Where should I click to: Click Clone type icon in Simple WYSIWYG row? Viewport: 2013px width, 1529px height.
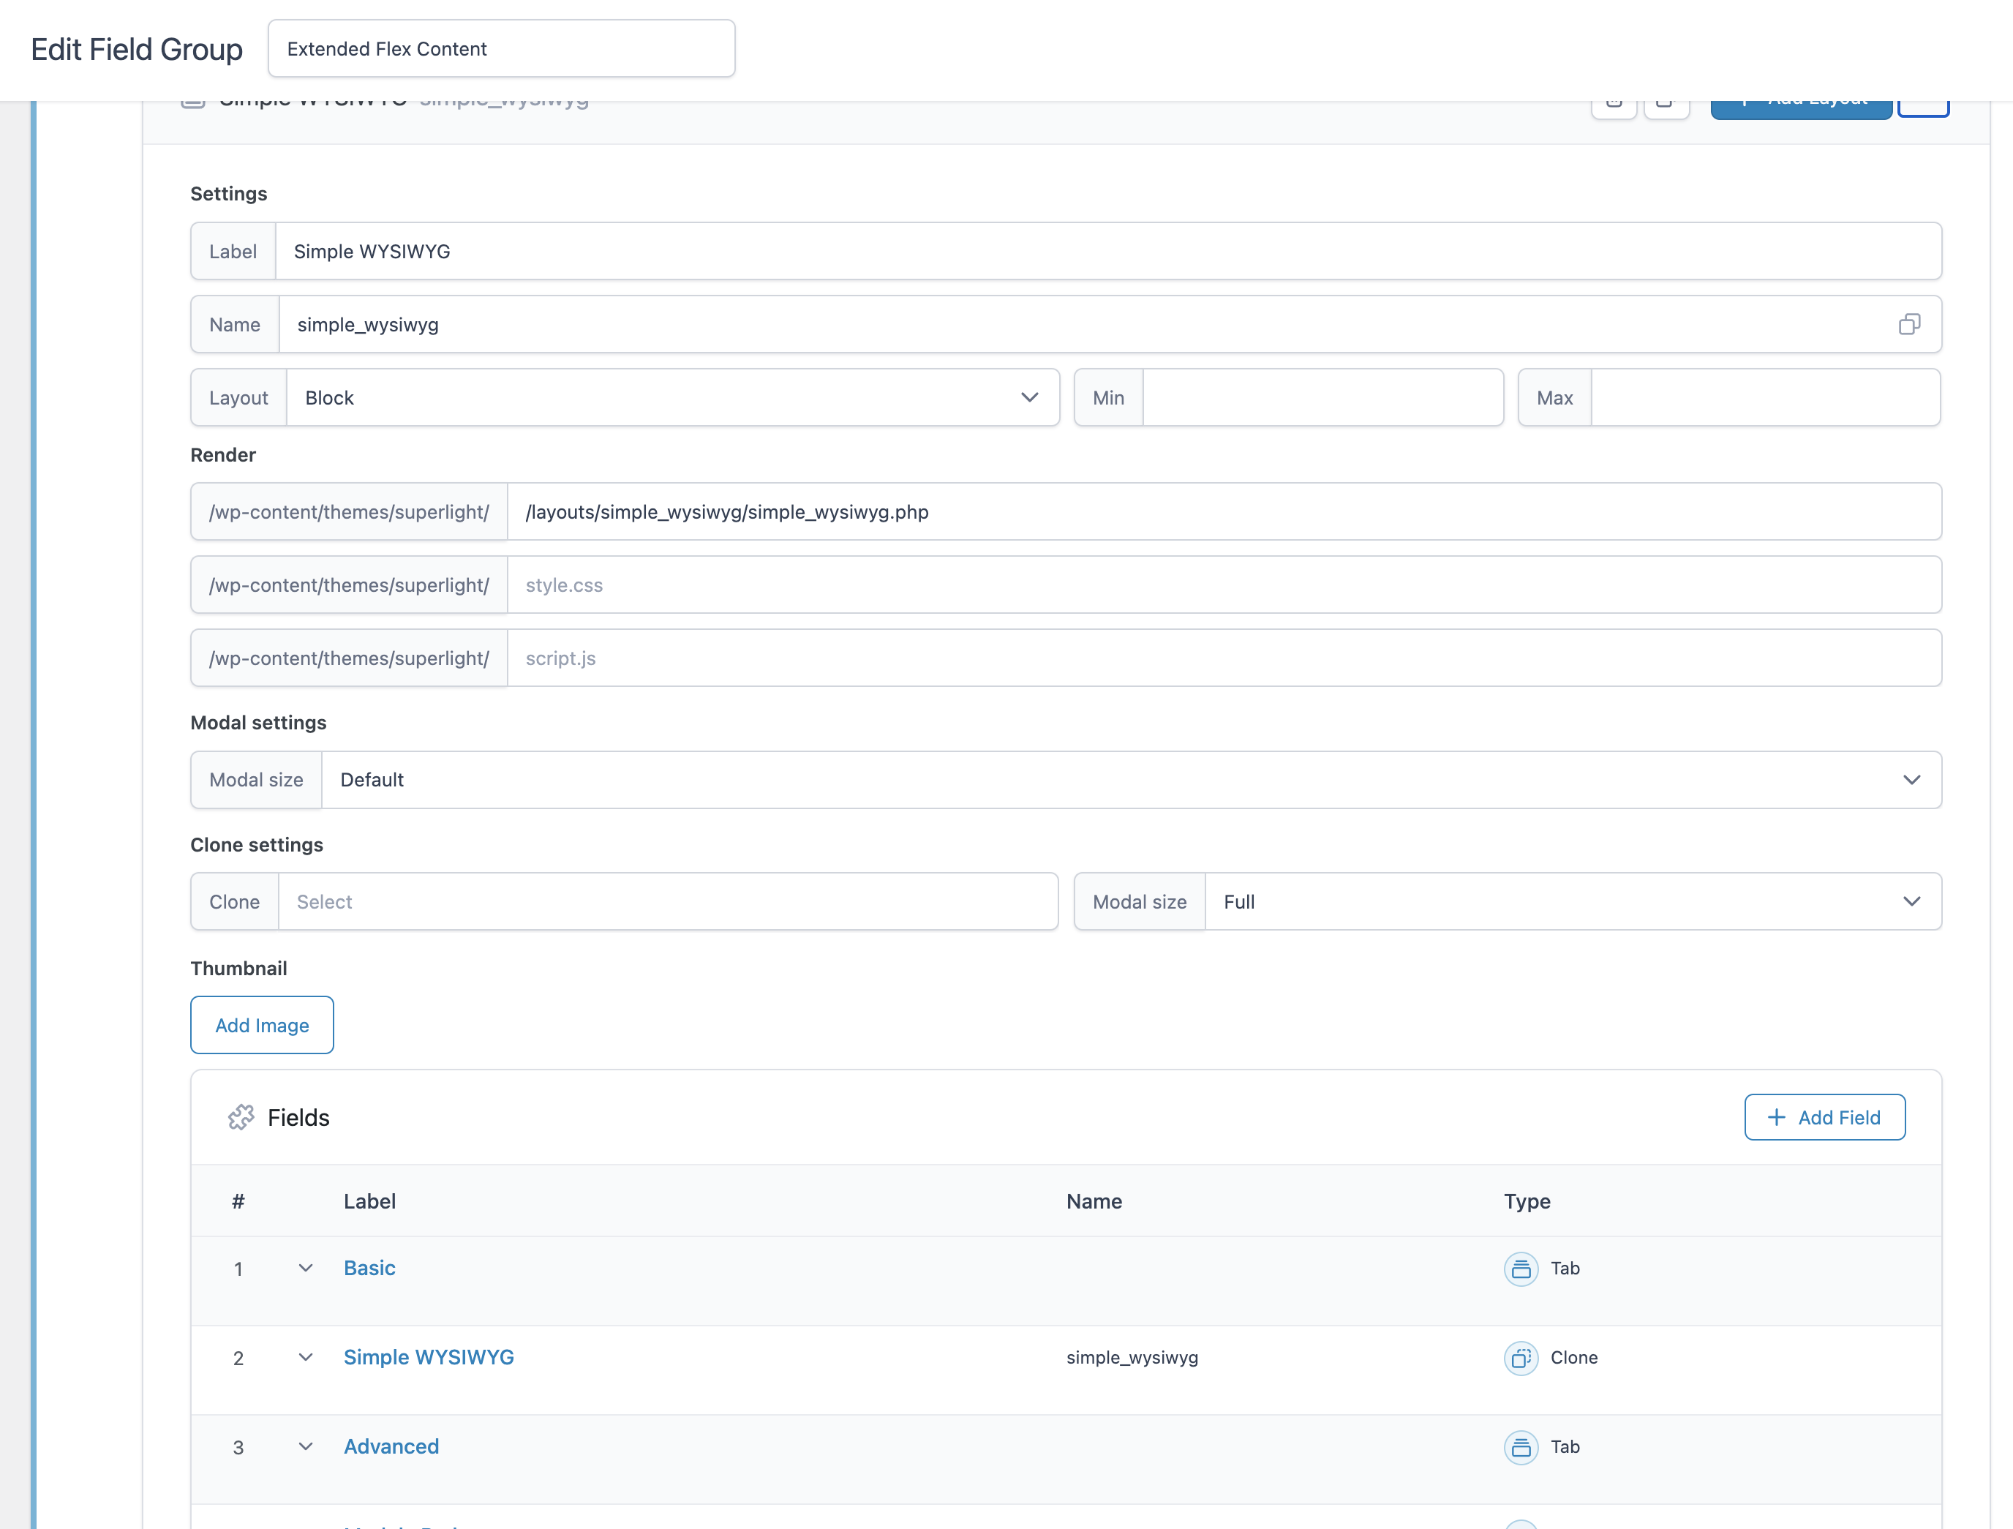pyautogui.click(x=1520, y=1358)
